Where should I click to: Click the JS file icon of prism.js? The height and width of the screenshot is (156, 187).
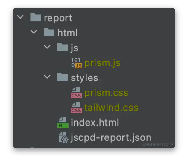pos(77,63)
